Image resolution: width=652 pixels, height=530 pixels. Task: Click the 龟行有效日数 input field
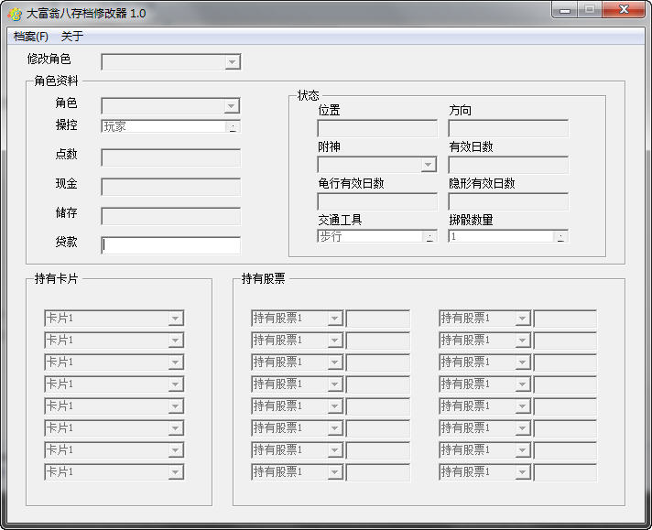point(377,201)
